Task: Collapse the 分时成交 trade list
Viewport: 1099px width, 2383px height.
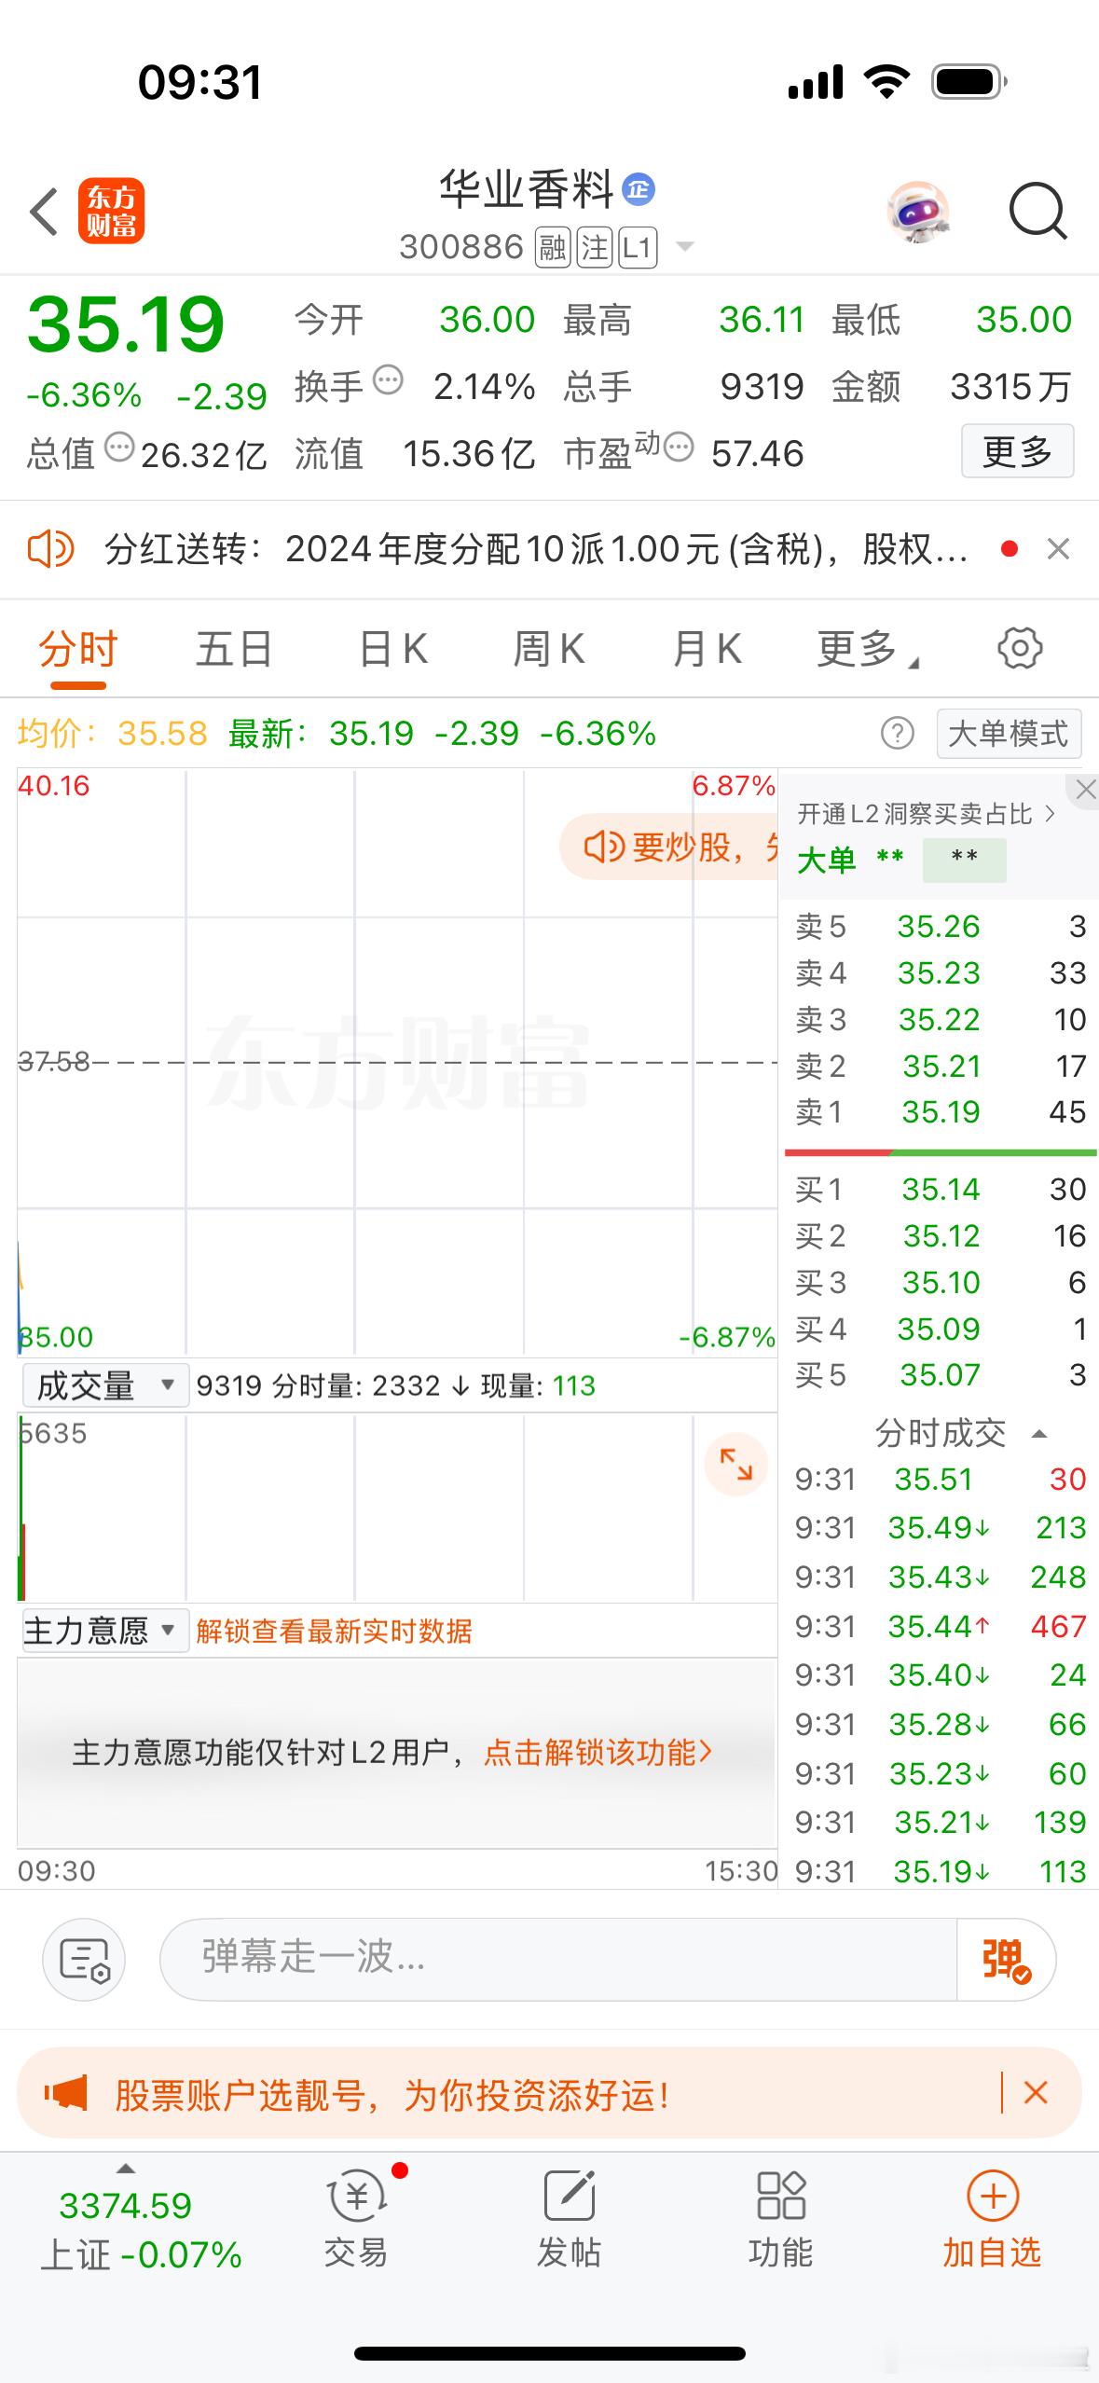Action: click(1040, 1434)
